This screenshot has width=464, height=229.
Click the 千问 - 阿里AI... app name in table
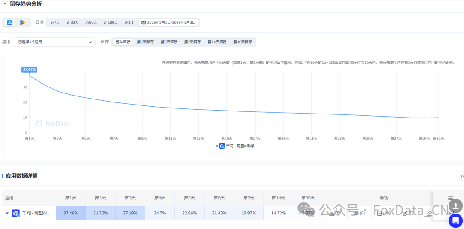tap(36, 213)
